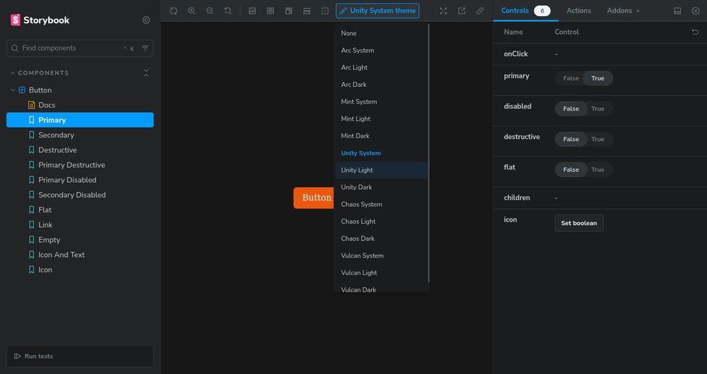Open the Empty story

click(80, 240)
